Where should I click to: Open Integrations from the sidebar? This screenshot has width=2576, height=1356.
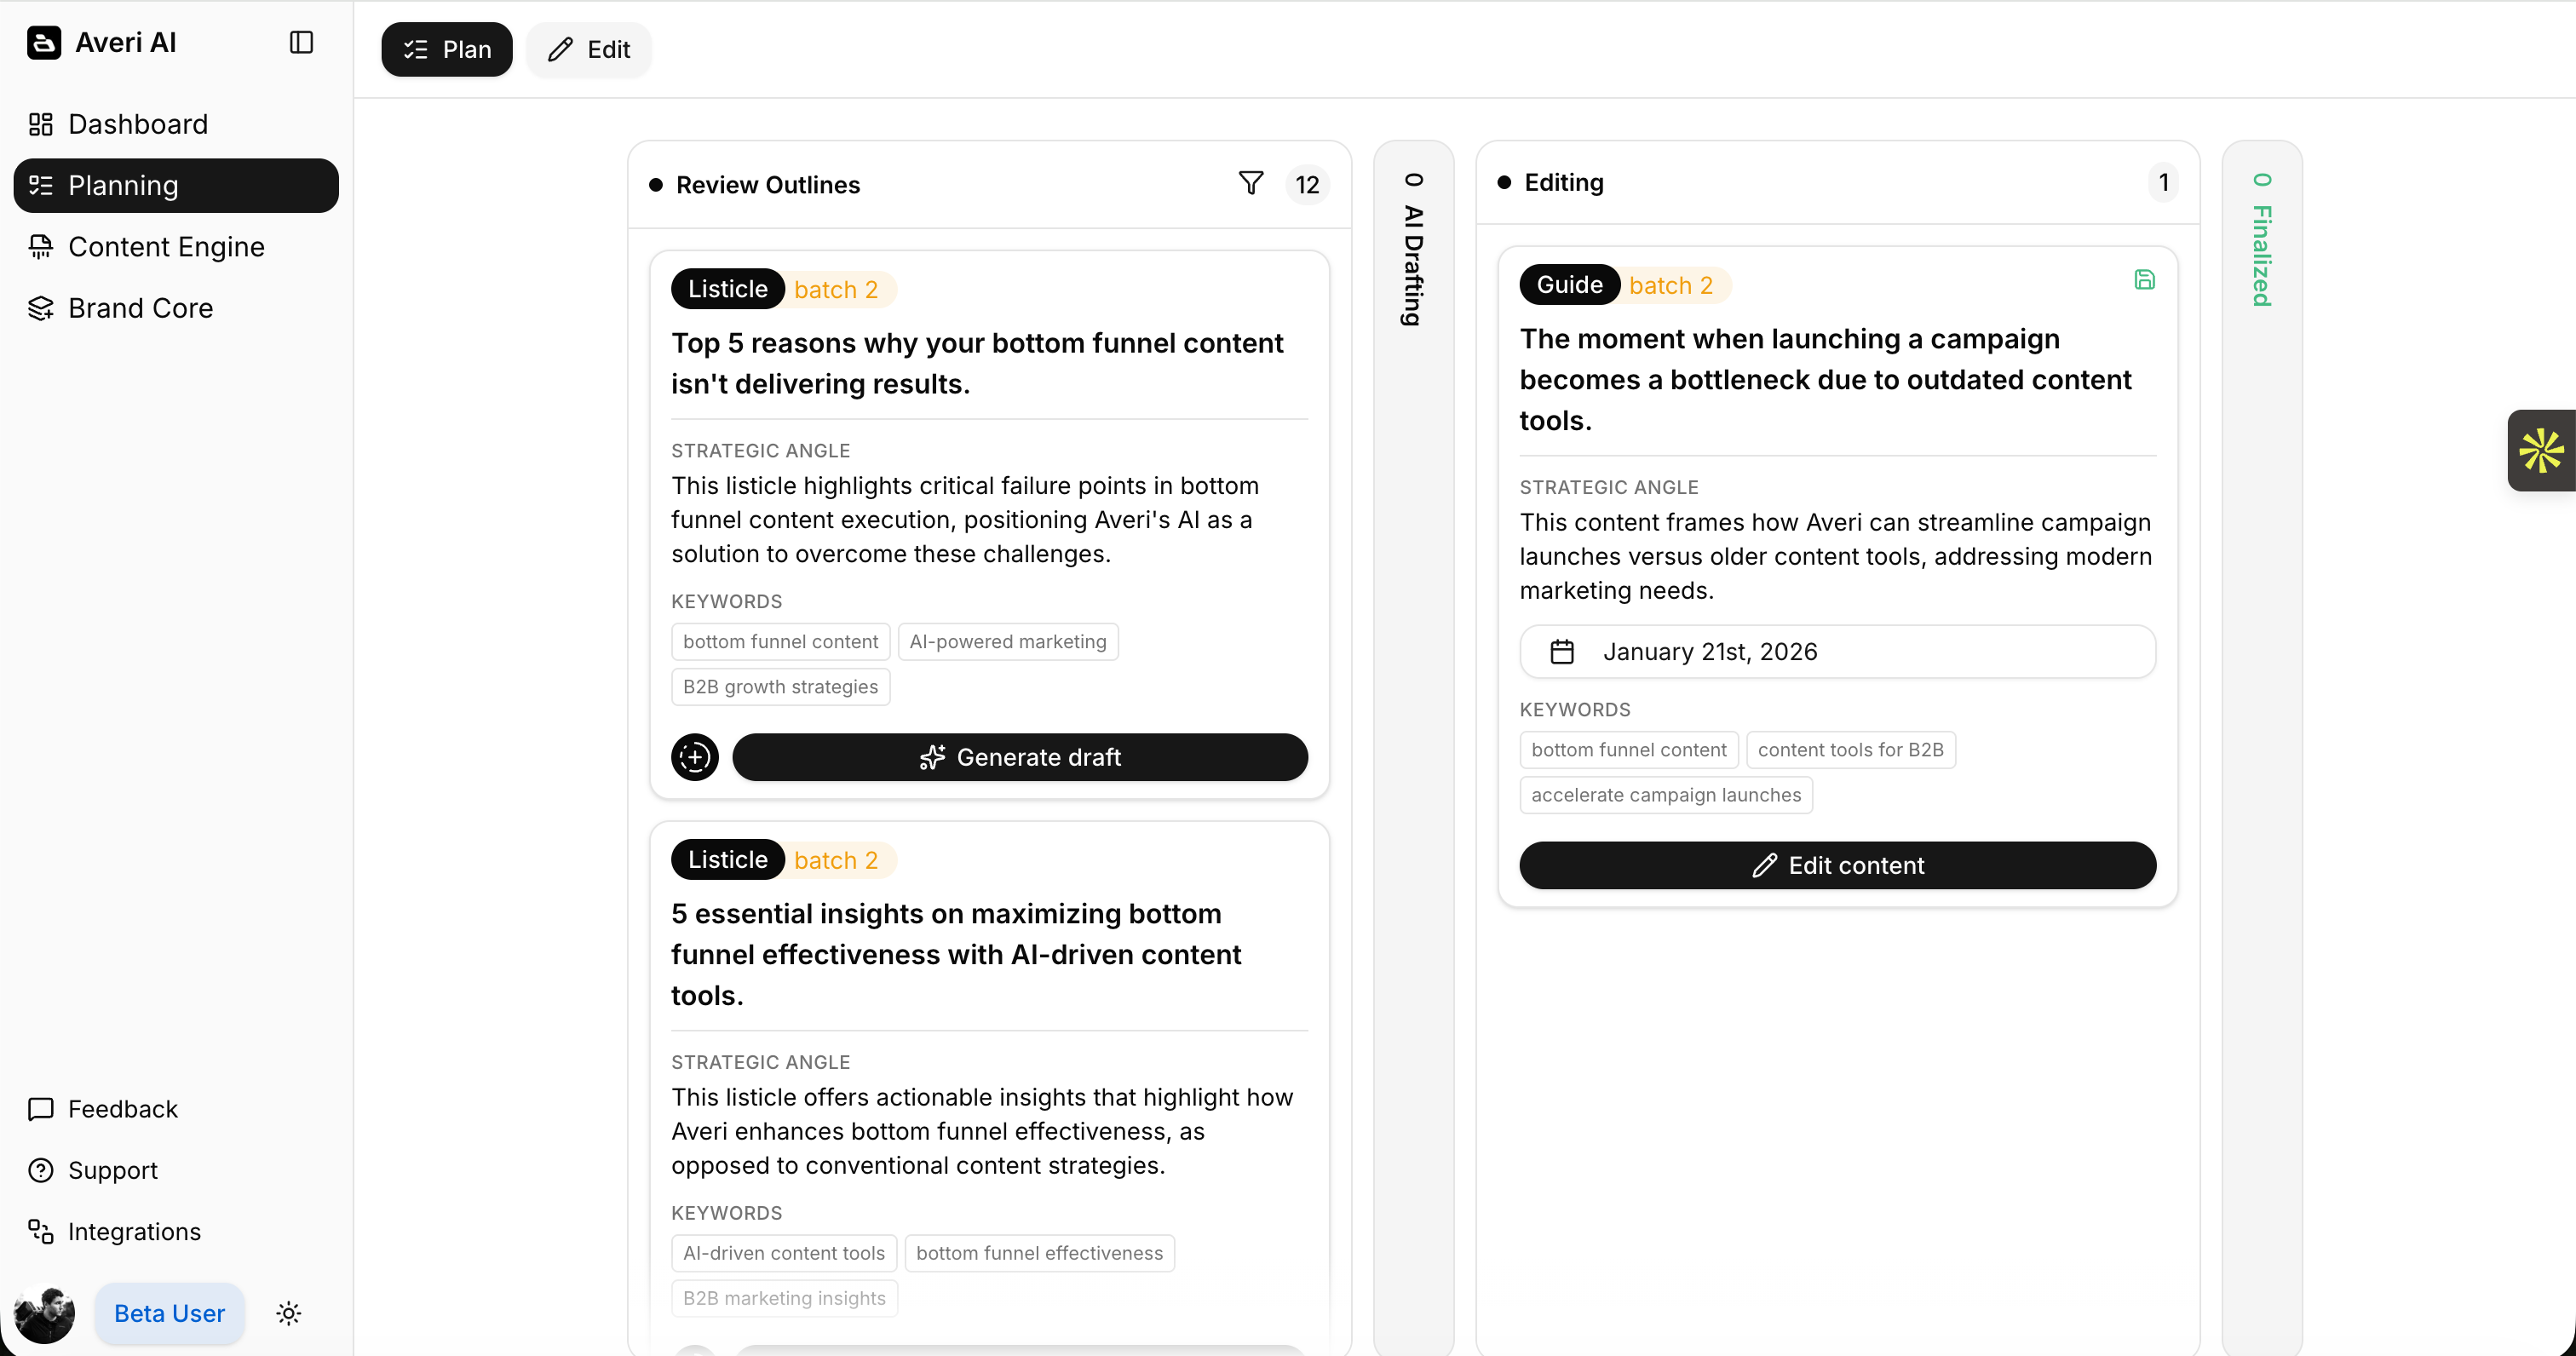click(x=134, y=1231)
